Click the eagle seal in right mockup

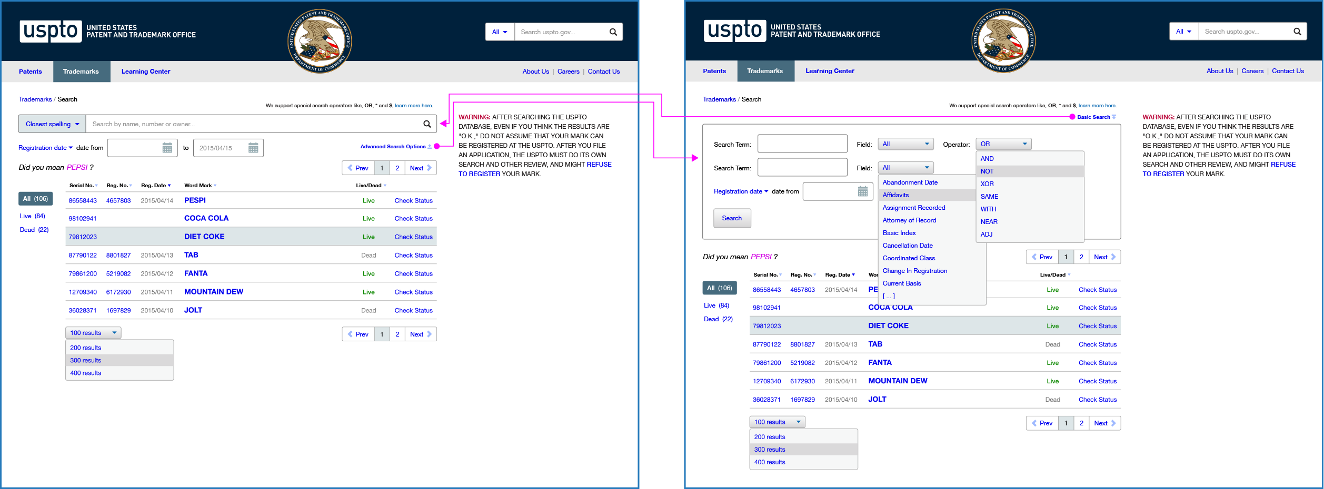click(1003, 40)
